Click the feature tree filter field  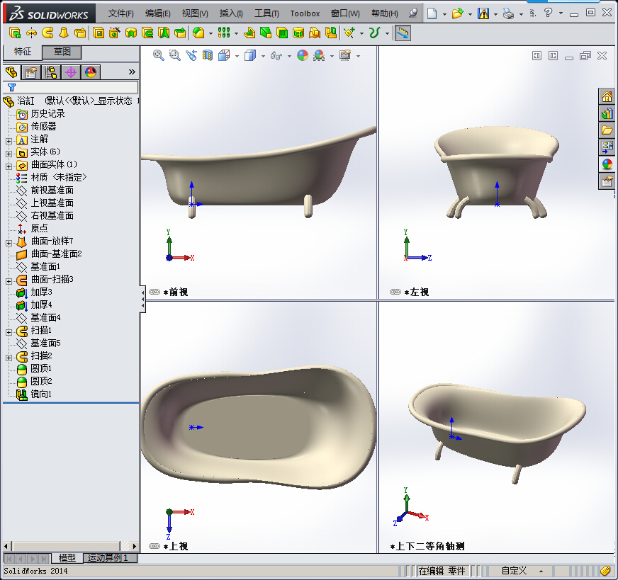pyautogui.click(x=71, y=87)
